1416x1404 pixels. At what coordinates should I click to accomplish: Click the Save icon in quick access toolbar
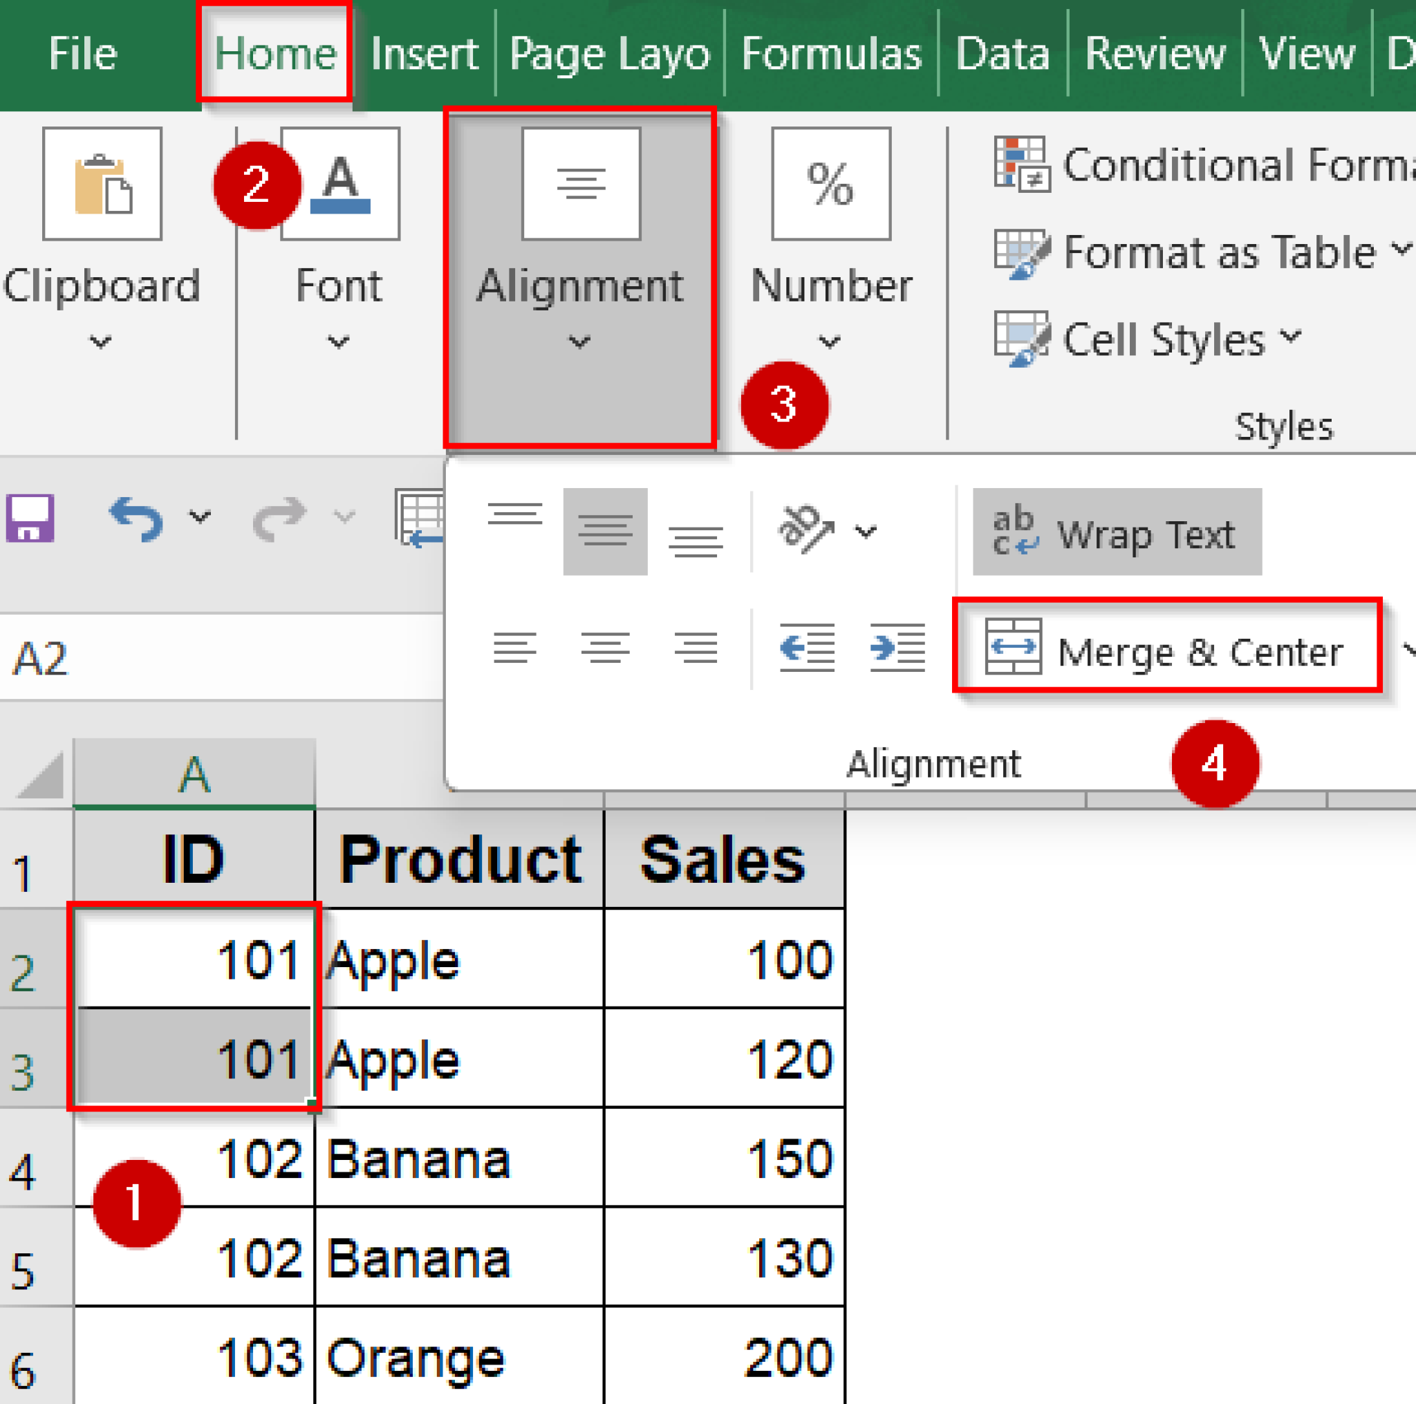(30, 517)
